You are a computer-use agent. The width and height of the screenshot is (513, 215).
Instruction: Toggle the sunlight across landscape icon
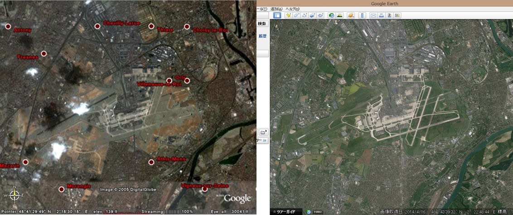[x=339, y=15]
